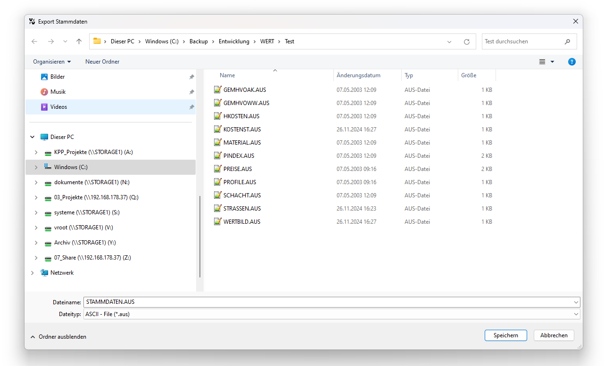Click the Musik folder icon in sidebar

tap(44, 92)
